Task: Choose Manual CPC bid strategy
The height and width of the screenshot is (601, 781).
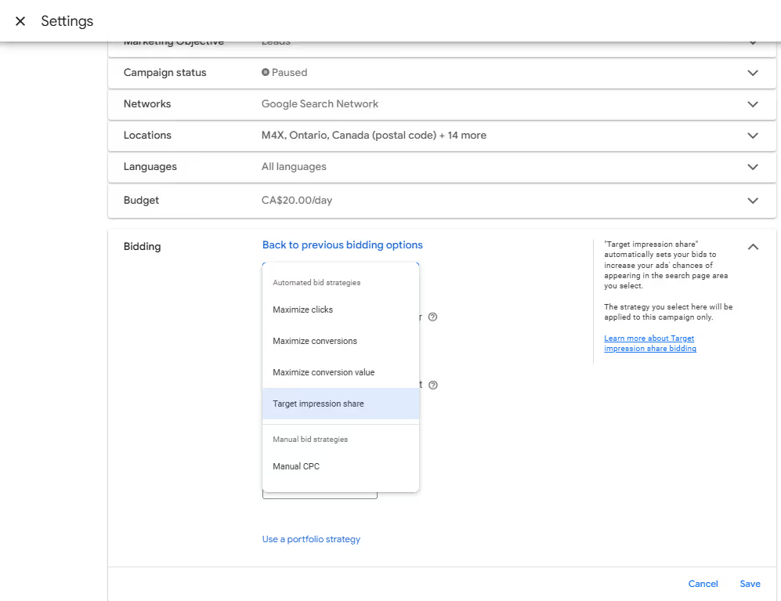Action: [296, 466]
